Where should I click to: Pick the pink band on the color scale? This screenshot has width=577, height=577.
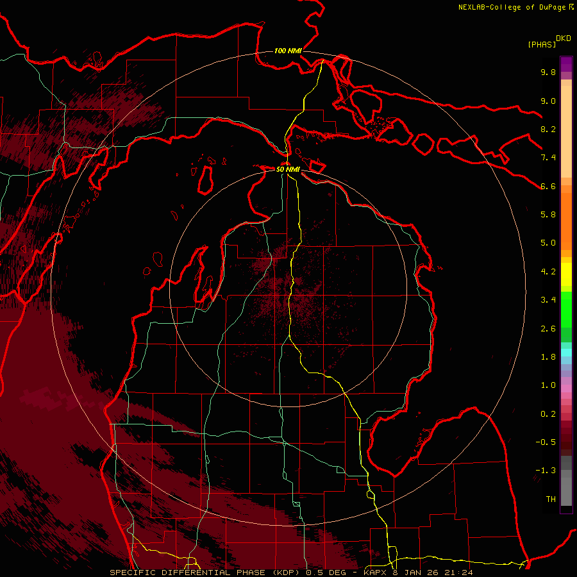[x=566, y=389]
